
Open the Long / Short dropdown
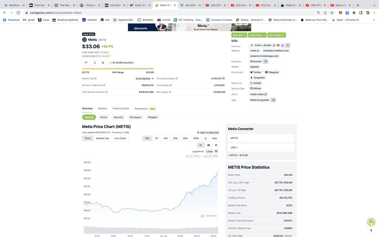(x=257, y=35)
